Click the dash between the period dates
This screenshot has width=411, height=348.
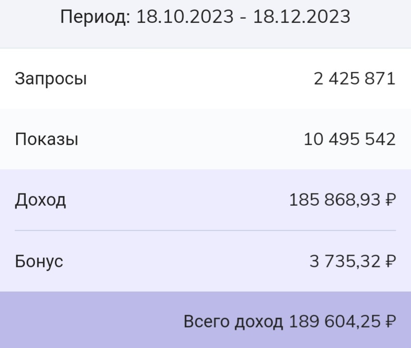click(x=244, y=18)
